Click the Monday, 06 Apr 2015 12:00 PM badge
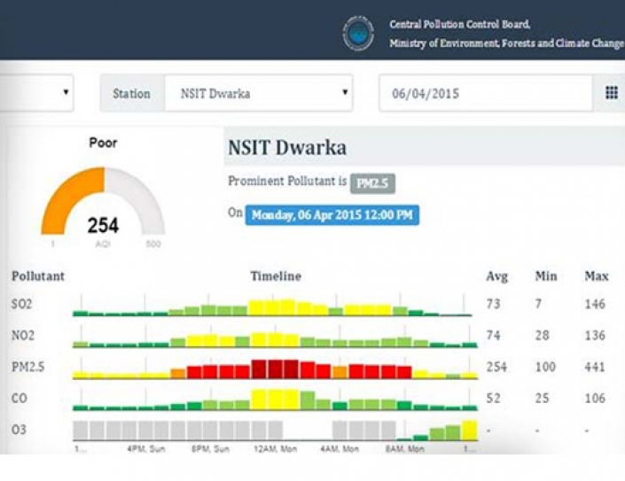 pos(332,215)
